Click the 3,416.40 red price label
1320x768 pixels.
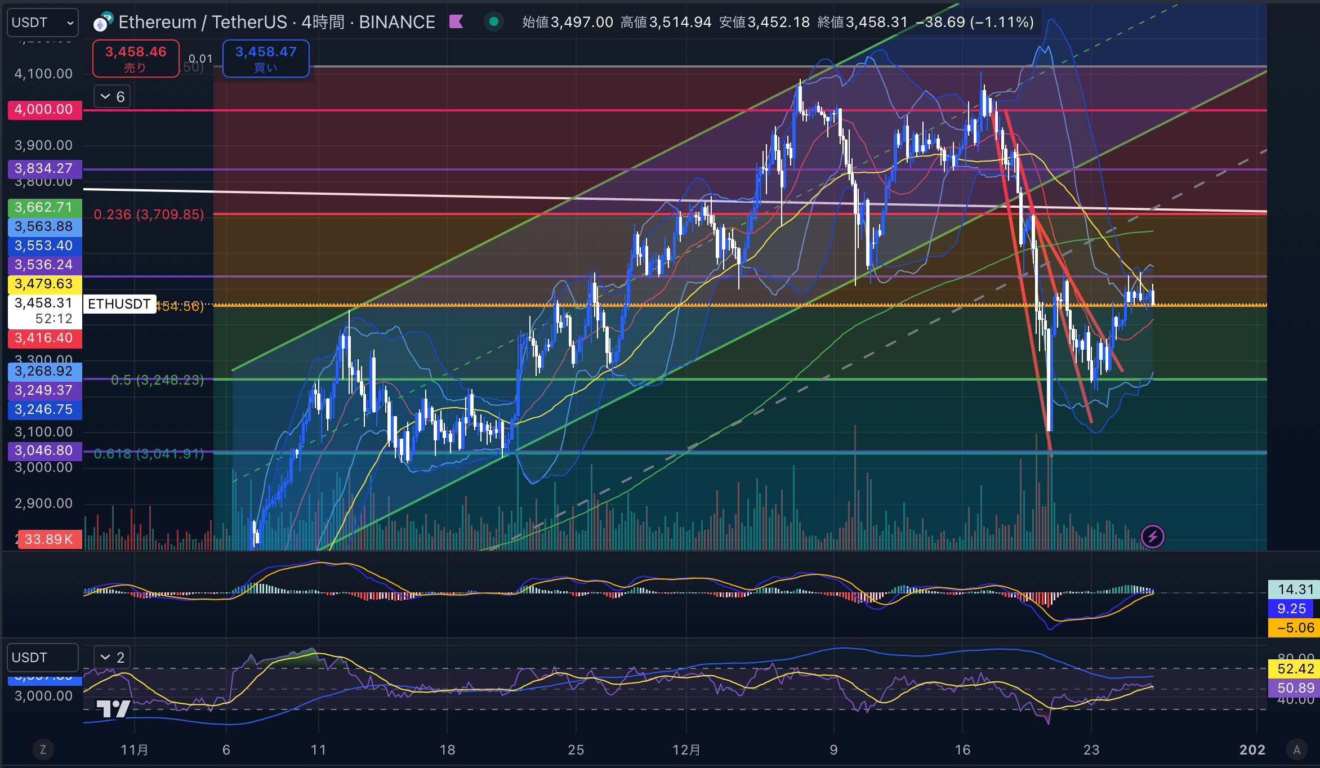point(44,338)
